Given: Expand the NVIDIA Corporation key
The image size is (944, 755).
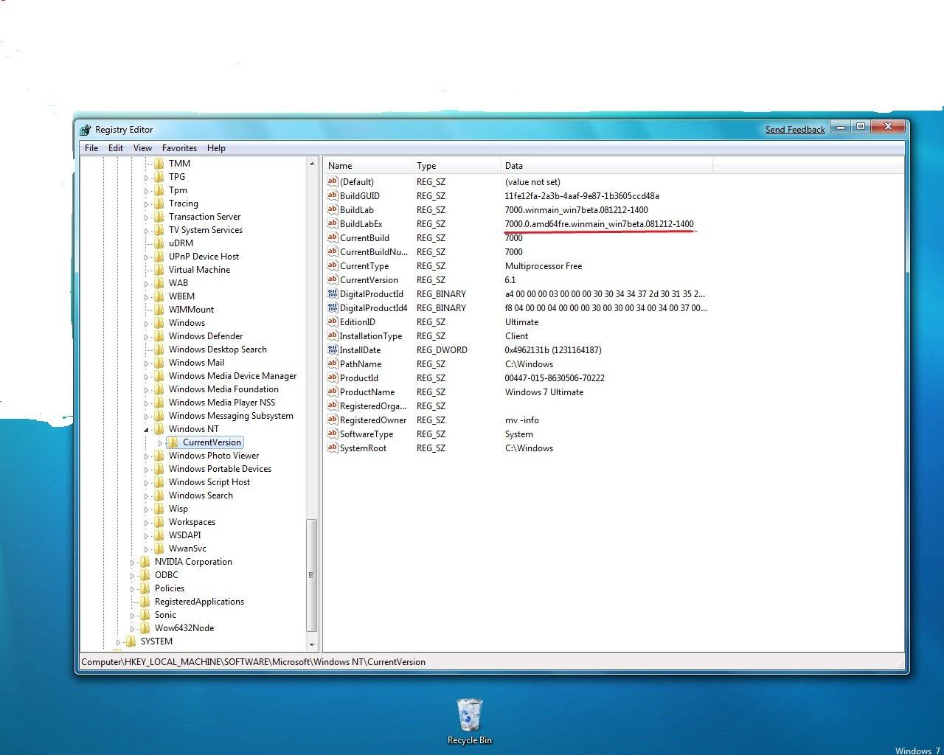Looking at the screenshot, I should [x=132, y=562].
